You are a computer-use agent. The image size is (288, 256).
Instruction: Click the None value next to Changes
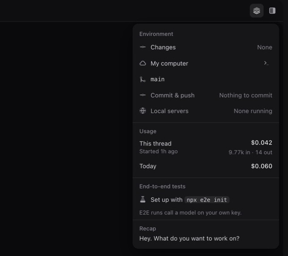(265, 47)
